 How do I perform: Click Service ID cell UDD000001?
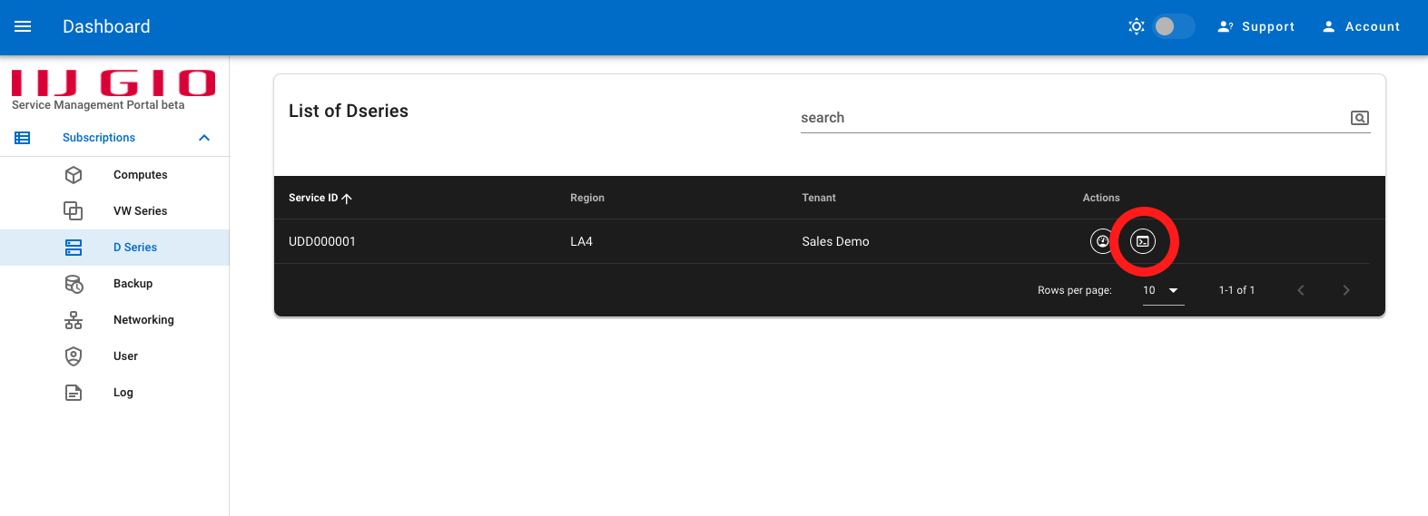(x=322, y=241)
